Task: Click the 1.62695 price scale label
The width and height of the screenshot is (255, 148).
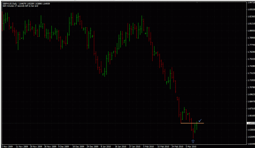Action: click(x=251, y=137)
